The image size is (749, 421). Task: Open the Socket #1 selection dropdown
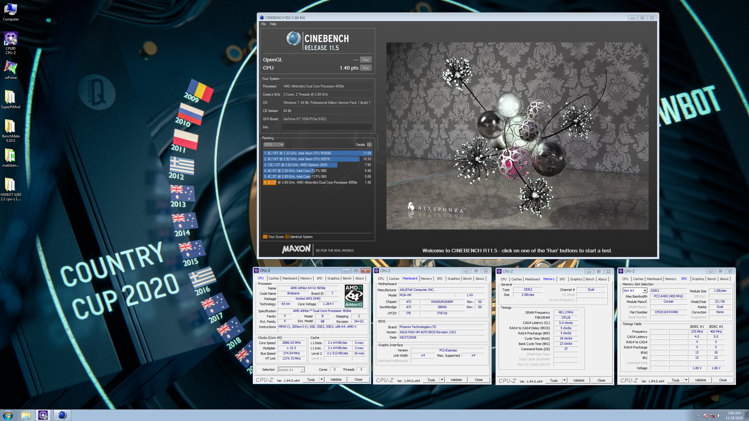click(x=291, y=370)
